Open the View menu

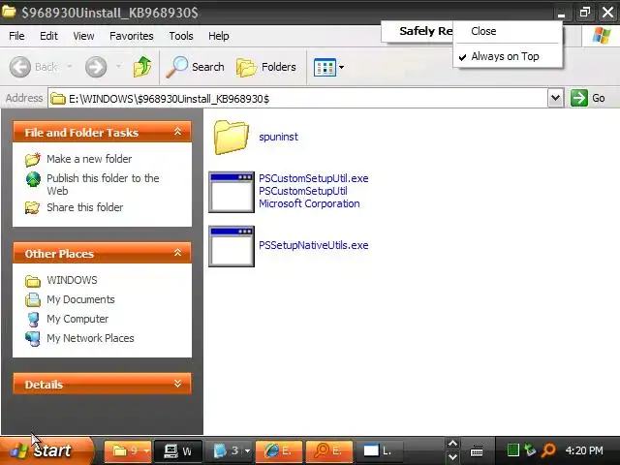tap(83, 36)
